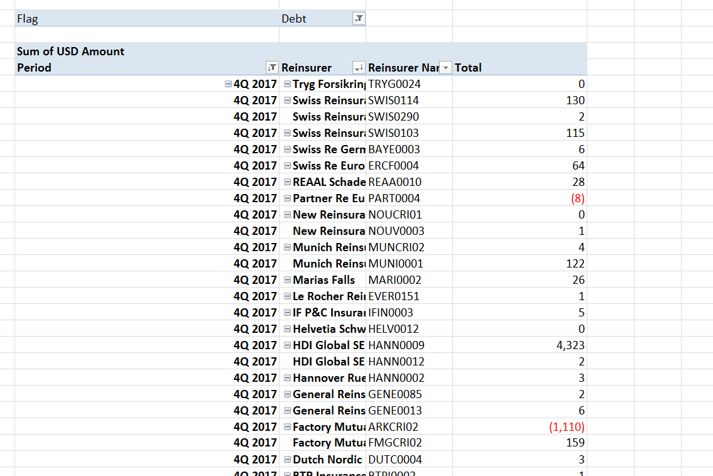Viewport: 713px width, 476px height.
Task: Select the Total column header
Action: (x=520, y=68)
